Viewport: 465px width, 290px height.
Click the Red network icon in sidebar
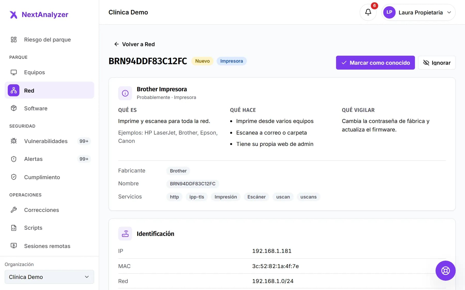click(14, 90)
